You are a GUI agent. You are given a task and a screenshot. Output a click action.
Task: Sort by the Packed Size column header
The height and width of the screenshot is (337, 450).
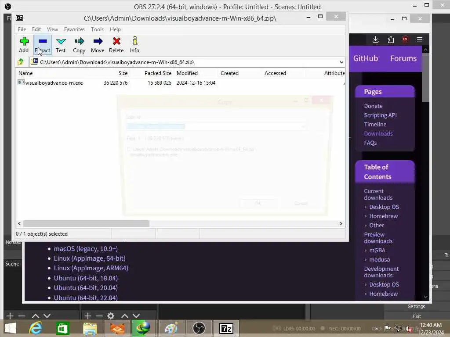point(158,73)
